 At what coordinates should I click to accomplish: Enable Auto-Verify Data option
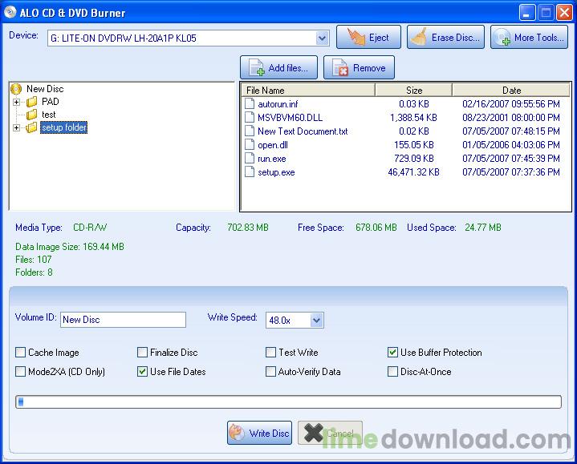(x=271, y=372)
